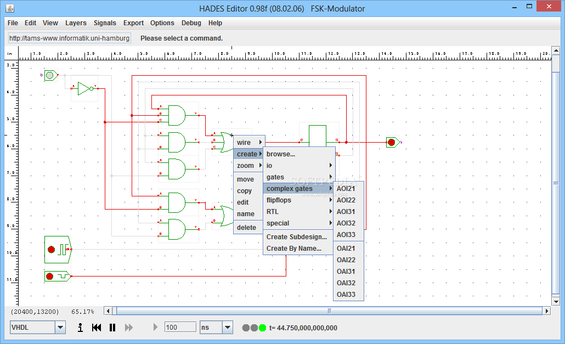565x344 pixels.
Task: Open the Help menu
Action: point(215,22)
